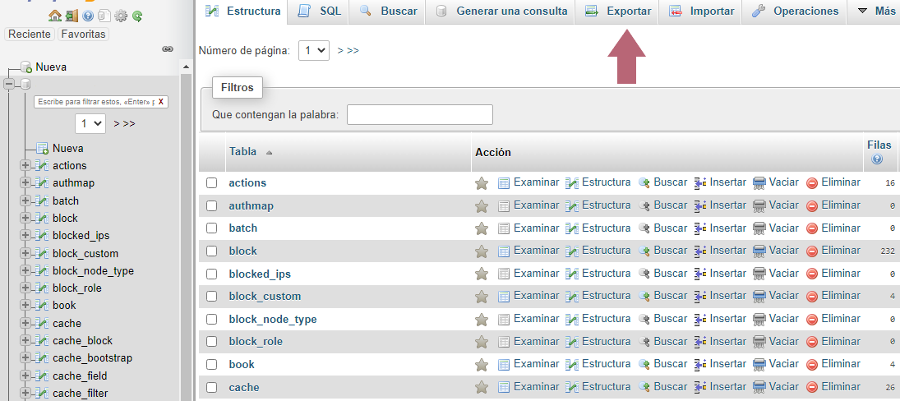The height and width of the screenshot is (401, 900).
Task: Click the Favoritas button
Action: point(84,35)
